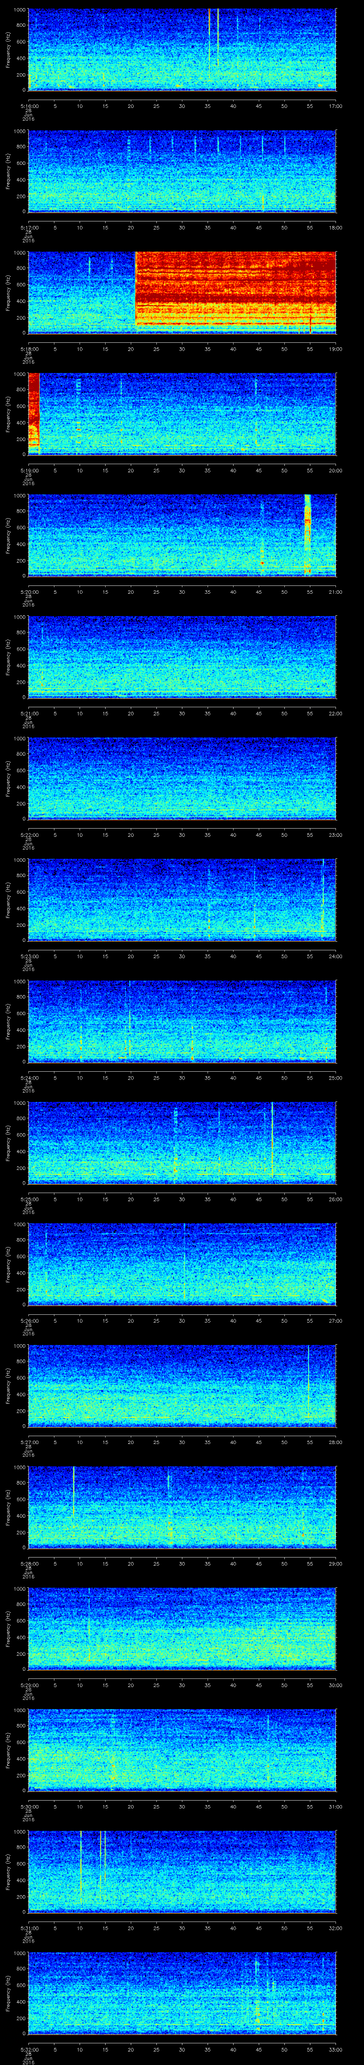Click the spectrogram panel starting at 5:19:00
The width and height of the screenshot is (364, 2065).
(182, 414)
